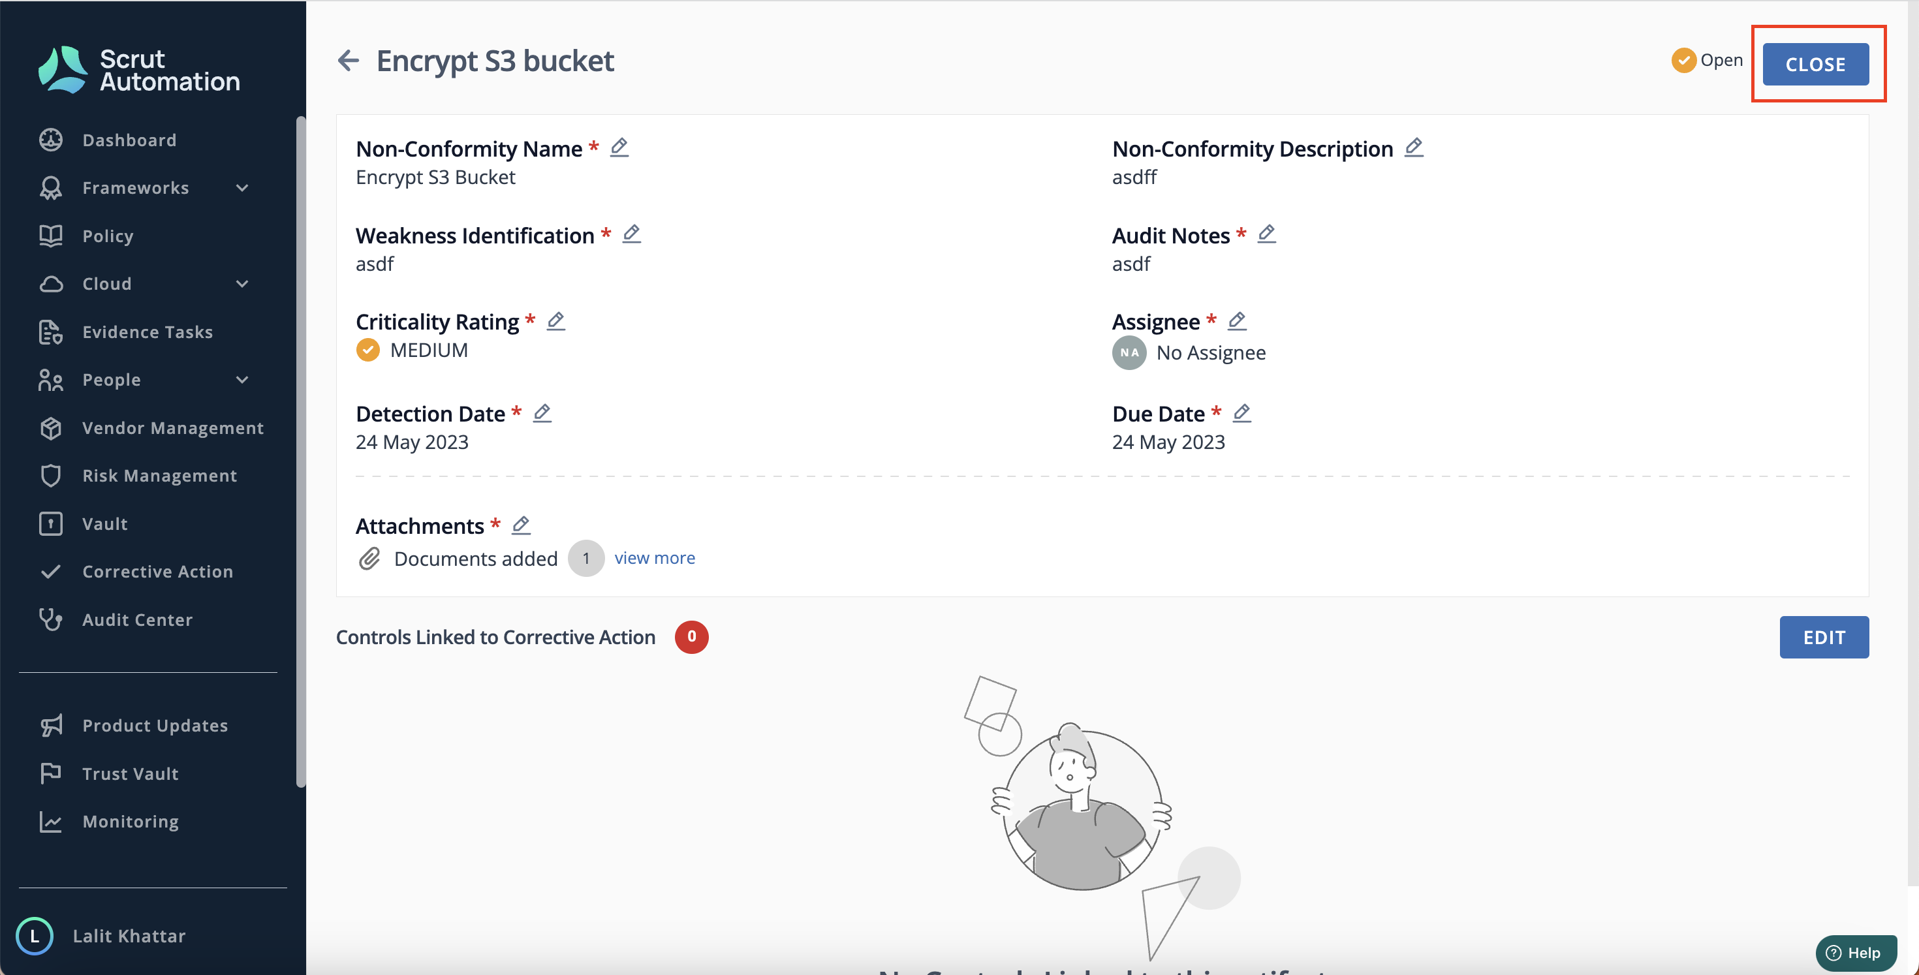The width and height of the screenshot is (1919, 975).
Task: Click the Audit Notes edit pencil
Action: tap(1266, 234)
